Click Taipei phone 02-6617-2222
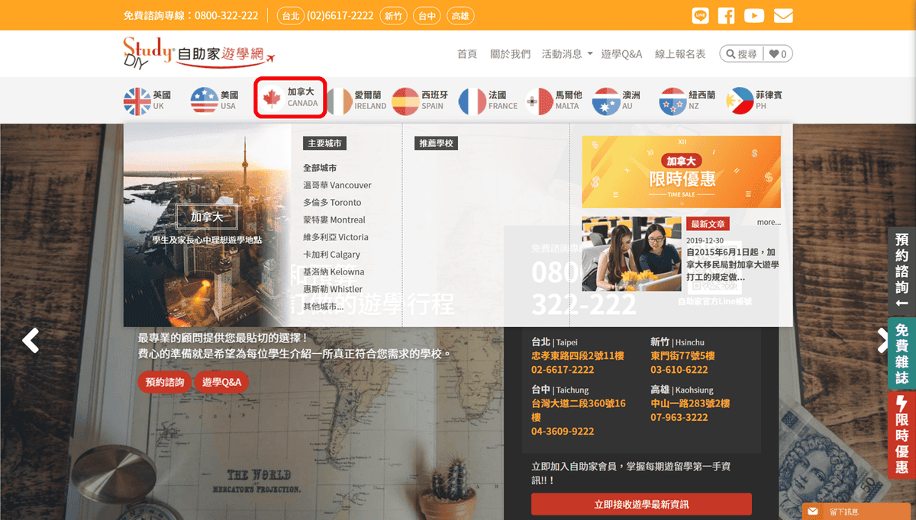The width and height of the screenshot is (916, 520). [563, 370]
